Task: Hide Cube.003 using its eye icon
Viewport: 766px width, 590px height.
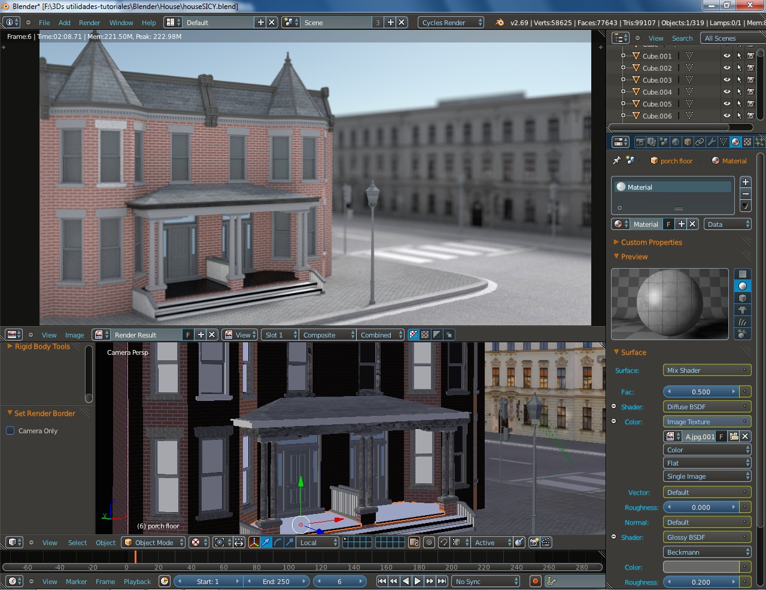Action: tap(727, 80)
